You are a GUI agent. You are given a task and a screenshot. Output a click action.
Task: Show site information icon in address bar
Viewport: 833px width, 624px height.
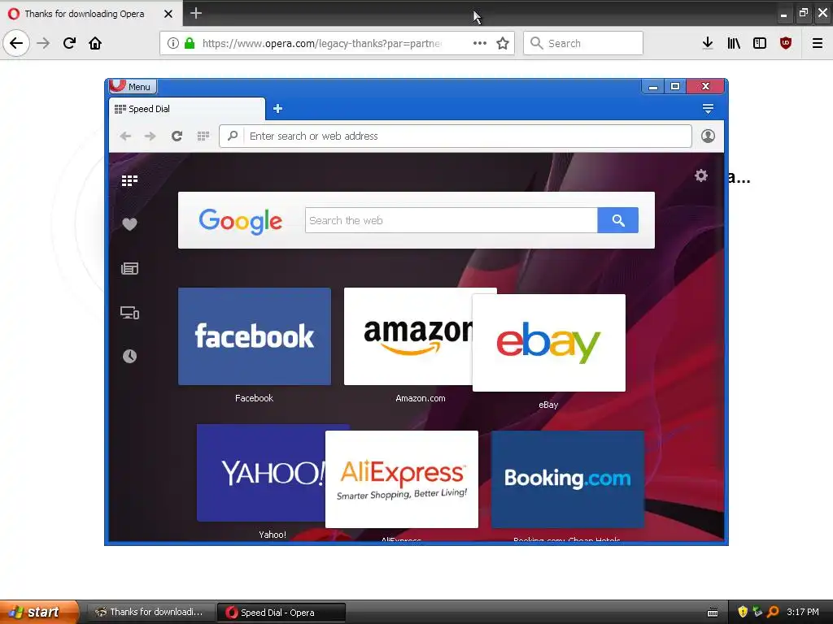pyautogui.click(x=172, y=43)
